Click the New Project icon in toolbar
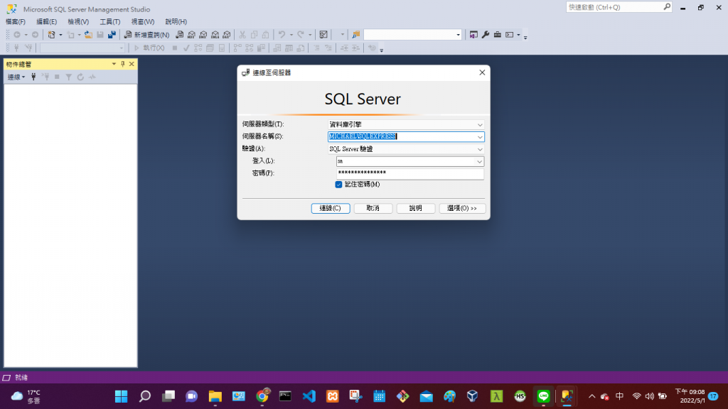Viewport: 728px width, 409px height. (51, 35)
